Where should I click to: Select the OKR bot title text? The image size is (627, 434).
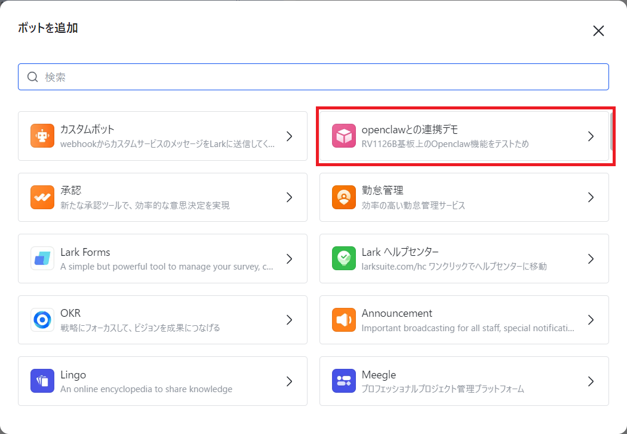[70, 313]
